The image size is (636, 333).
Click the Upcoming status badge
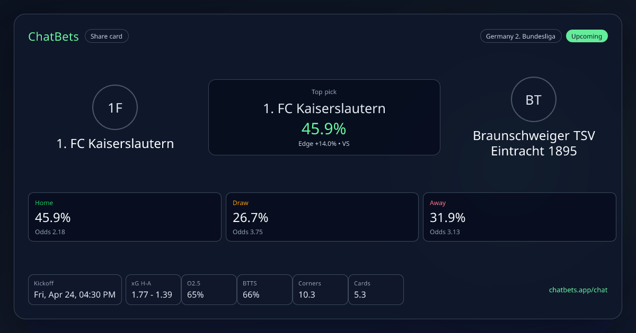coord(587,36)
